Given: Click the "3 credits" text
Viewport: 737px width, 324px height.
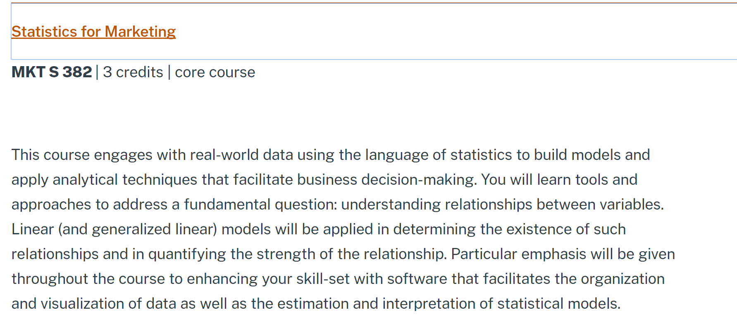Looking at the screenshot, I should [x=133, y=72].
